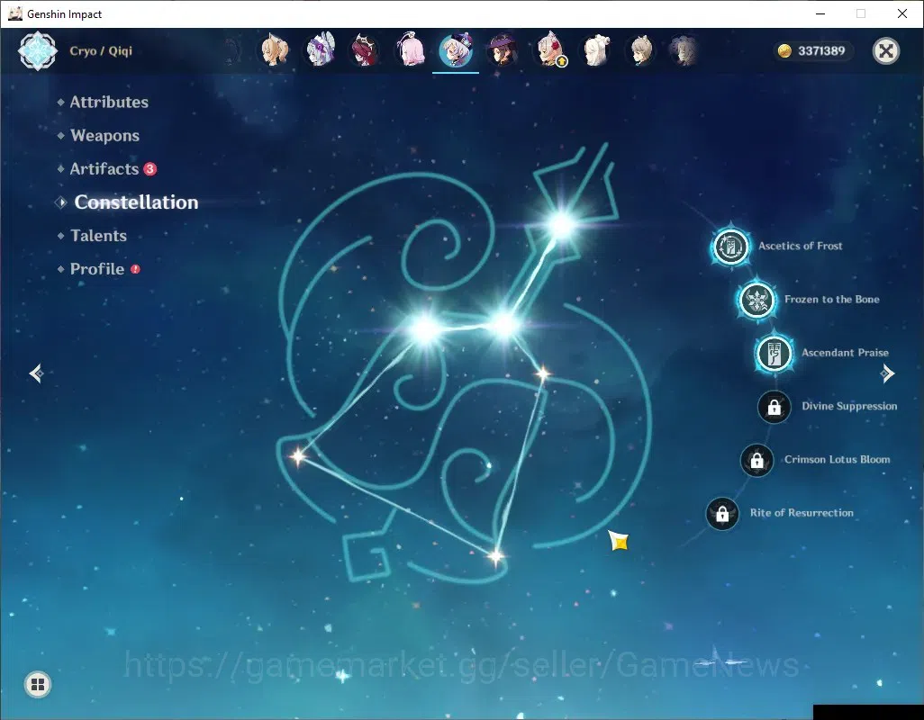The height and width of the screenshot is (720, 924).
Task: Switch to dark red-haired character portrait
Action: (x=365, y=50)
